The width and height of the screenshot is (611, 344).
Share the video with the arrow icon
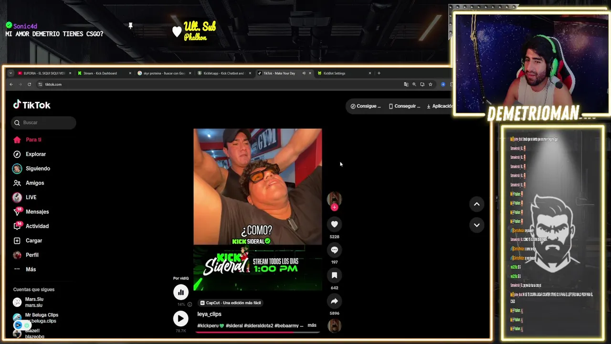[334, 301]
